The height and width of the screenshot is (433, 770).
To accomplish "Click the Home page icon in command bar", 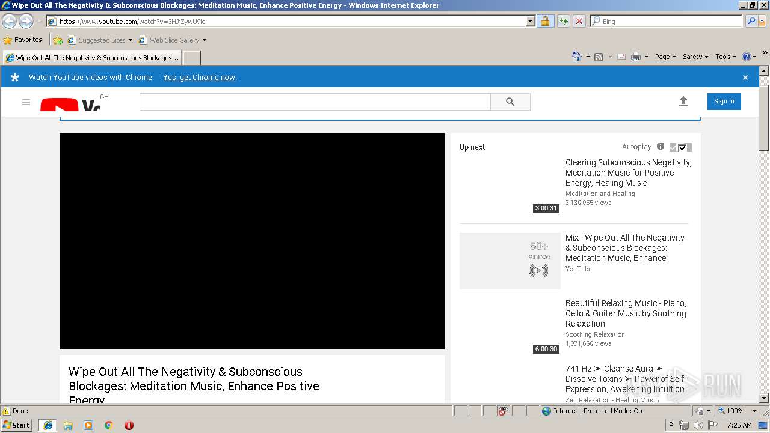I will (x=576, y=57).
